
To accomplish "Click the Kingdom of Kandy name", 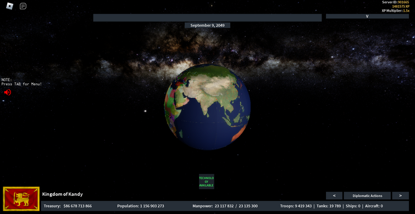I will (63, 194).
